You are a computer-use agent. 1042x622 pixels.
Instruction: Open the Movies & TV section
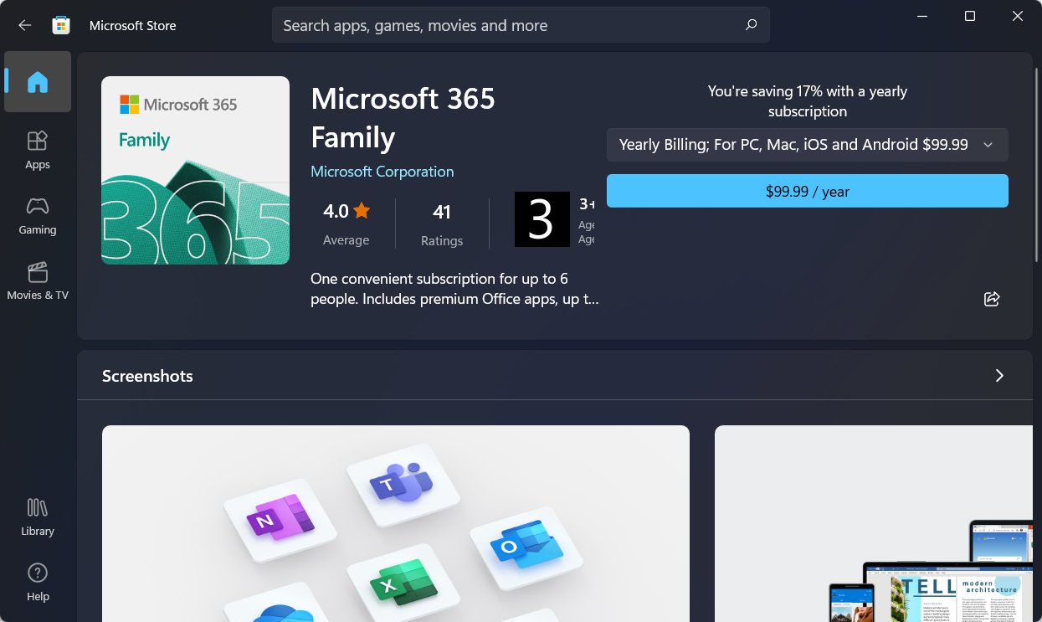(x=38, y=280)
